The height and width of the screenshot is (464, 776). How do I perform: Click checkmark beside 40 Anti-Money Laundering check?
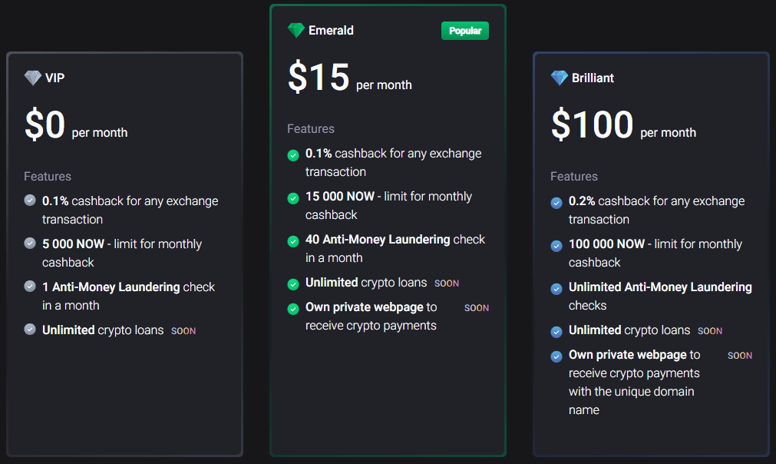[293, 240]
